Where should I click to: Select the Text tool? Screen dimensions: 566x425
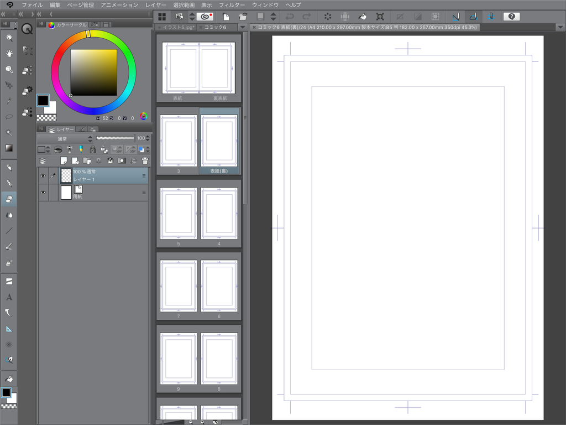click(9, 297)
